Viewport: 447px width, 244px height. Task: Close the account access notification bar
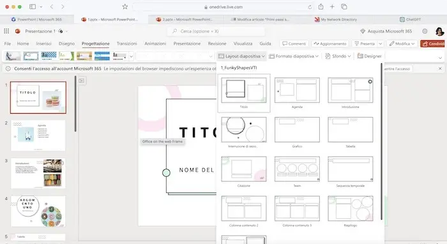440,68
